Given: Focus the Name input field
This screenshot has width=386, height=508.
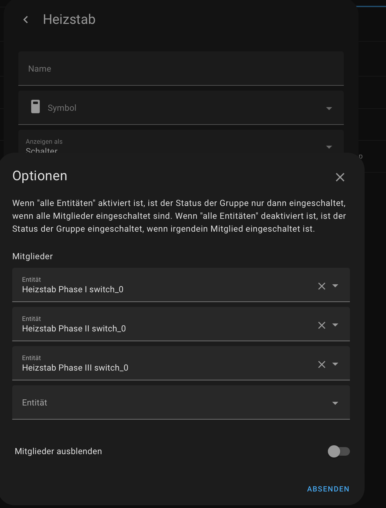Looking at the screenshot, I should tap(180, 69).
